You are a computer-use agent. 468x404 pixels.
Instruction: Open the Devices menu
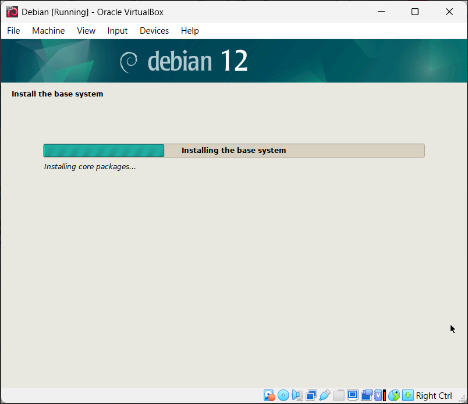click(154, 31)
